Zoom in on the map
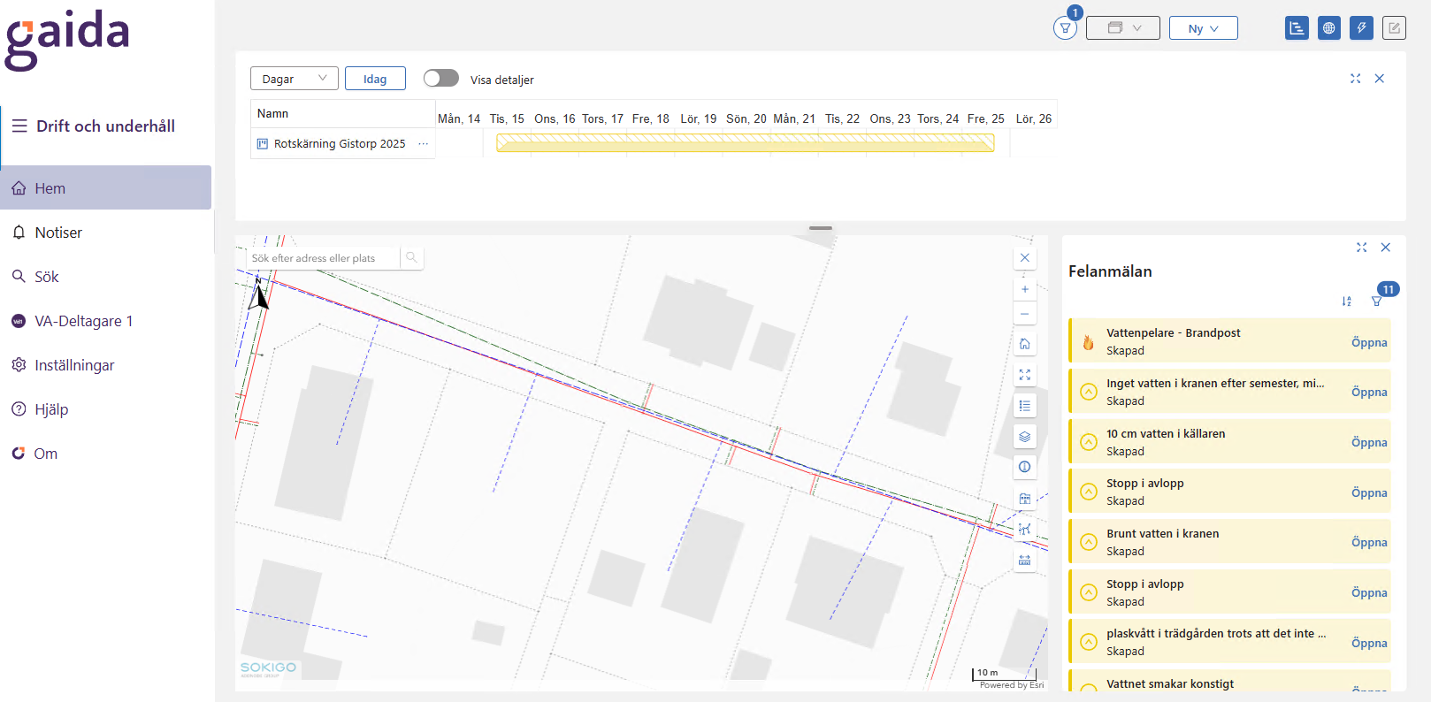 pyautogui.click(x=1024, y=289)
